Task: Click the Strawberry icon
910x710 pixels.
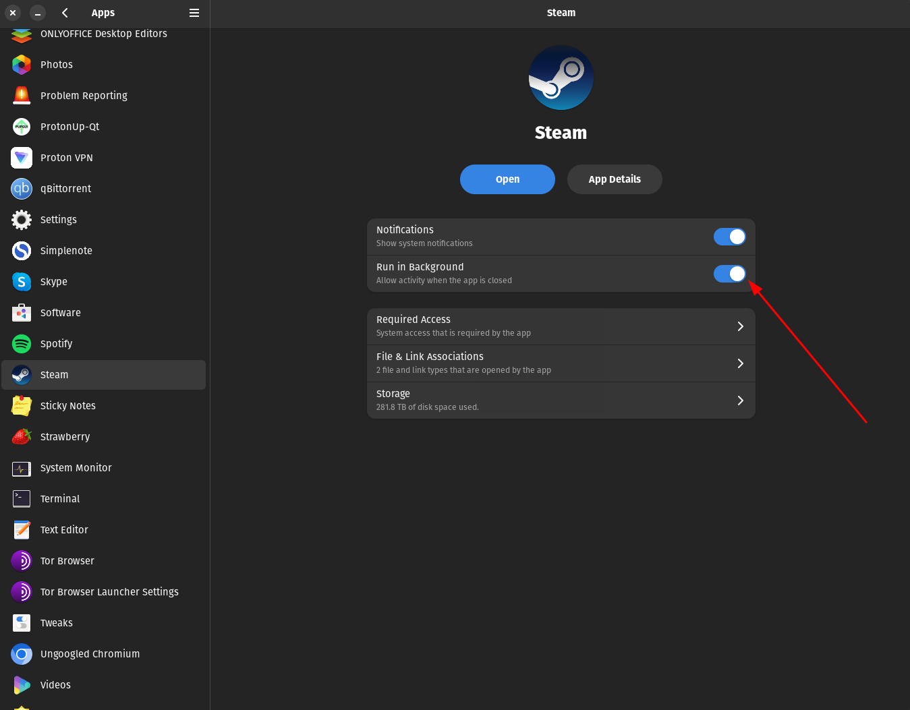Action: pos(22,437)
